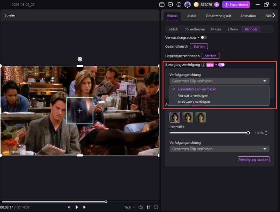The height and width of the screenshot is (212, 280).
Task: Turn off the Bewegungsverfolgung toggle switch
Action: pyautogui.click(x=221, y=64)
